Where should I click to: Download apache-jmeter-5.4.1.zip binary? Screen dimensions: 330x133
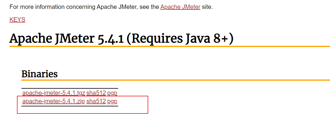[53, 101]
